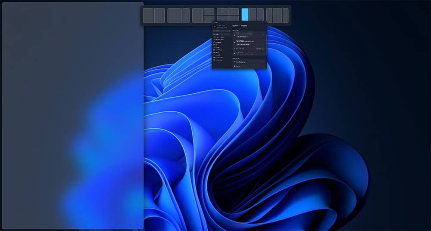Image resolution: width=431 pixels, height=231 pixels.
Task: Select left half zone of two-column snap layout
Action: [x=148, y=15]
